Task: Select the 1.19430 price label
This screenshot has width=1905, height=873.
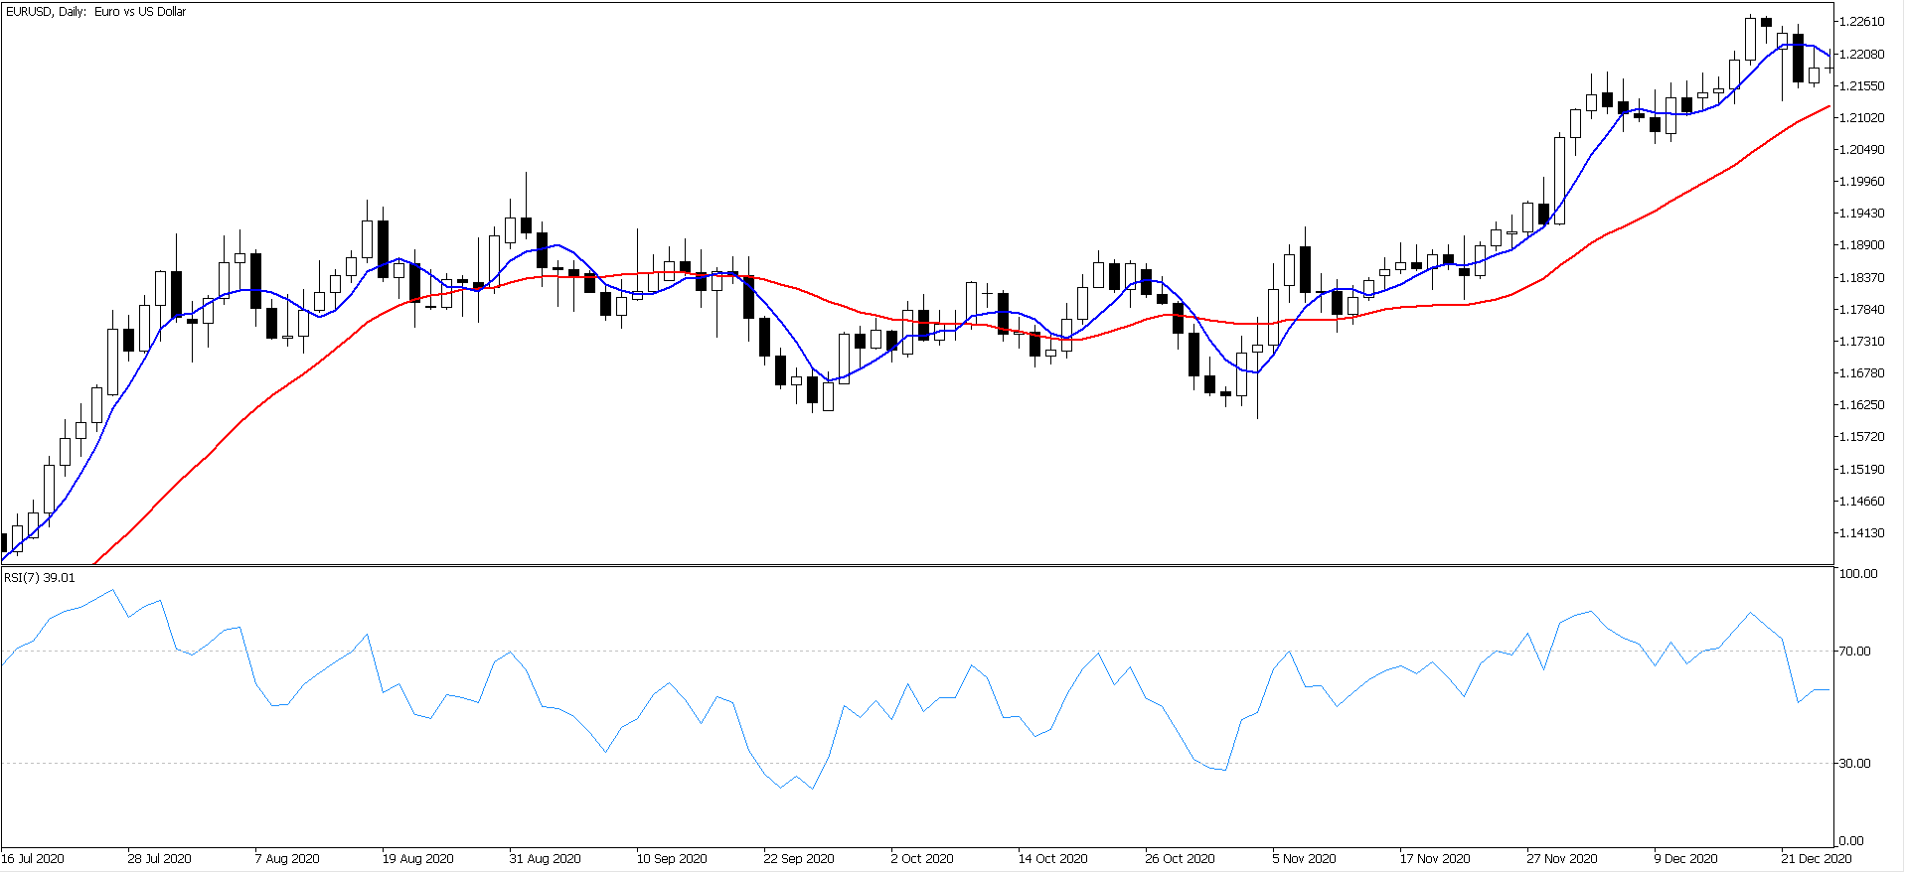Action: coord(1862,213)
